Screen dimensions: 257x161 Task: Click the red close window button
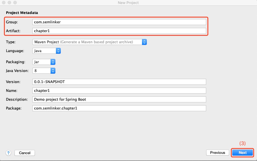pyautogui.click(x=4, y=3)
